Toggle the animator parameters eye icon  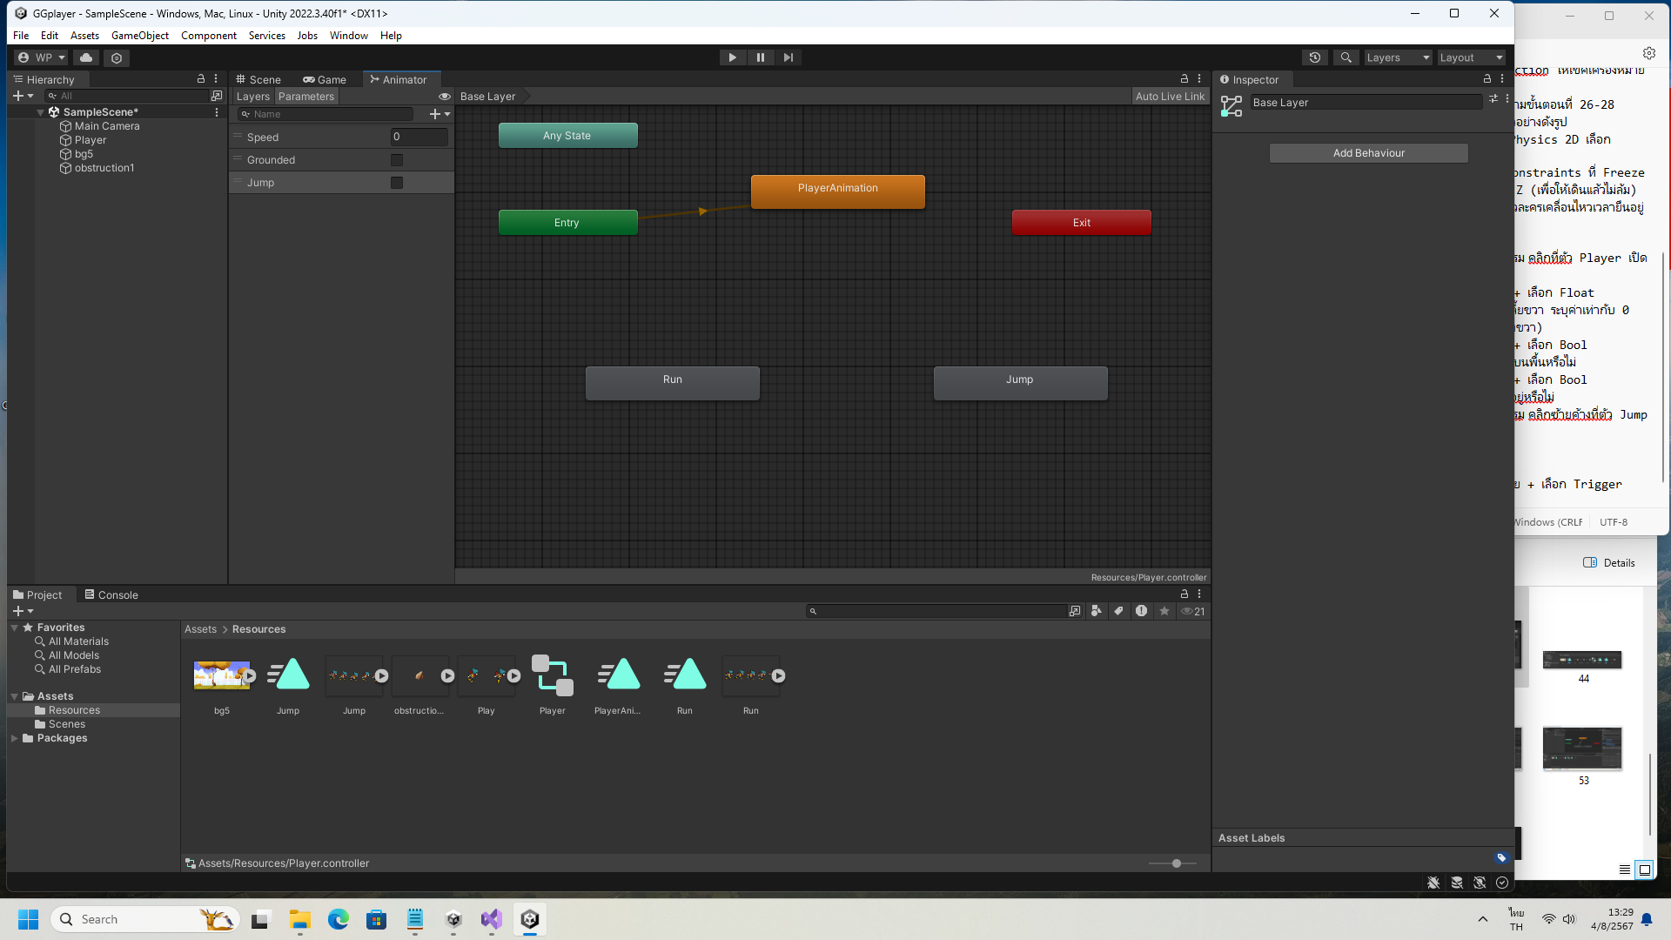444,97
